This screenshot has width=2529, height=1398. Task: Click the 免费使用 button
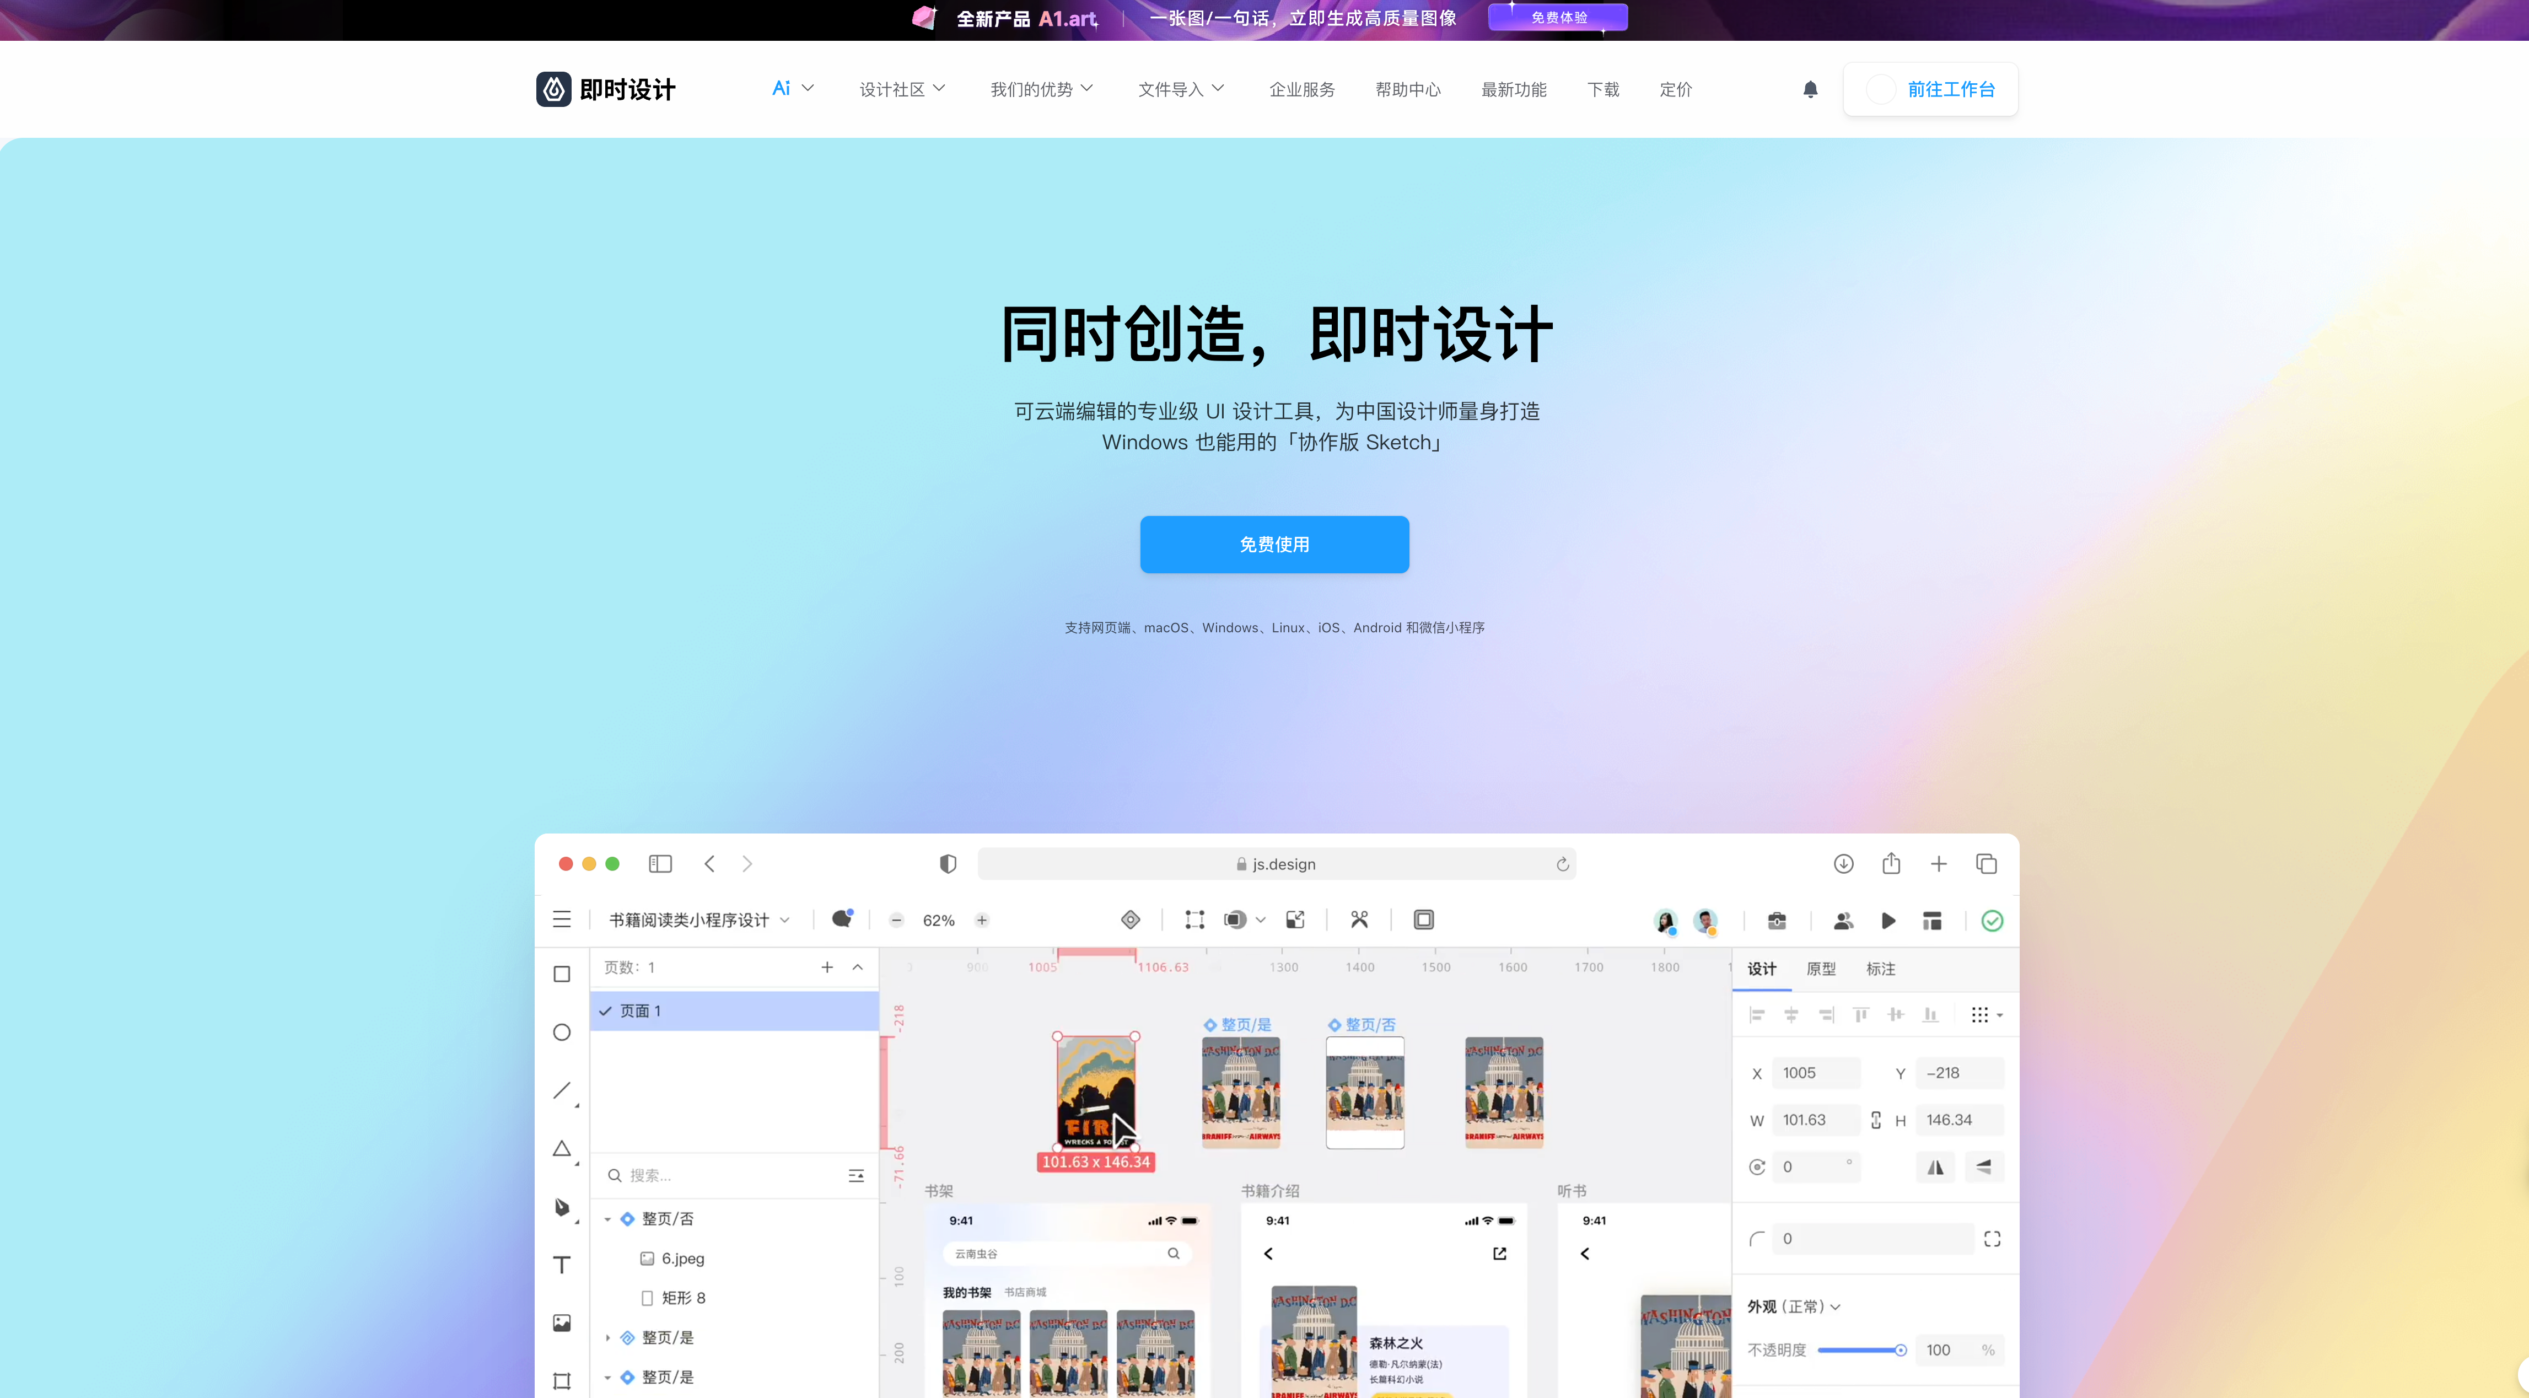click(x=1273, y=545)
